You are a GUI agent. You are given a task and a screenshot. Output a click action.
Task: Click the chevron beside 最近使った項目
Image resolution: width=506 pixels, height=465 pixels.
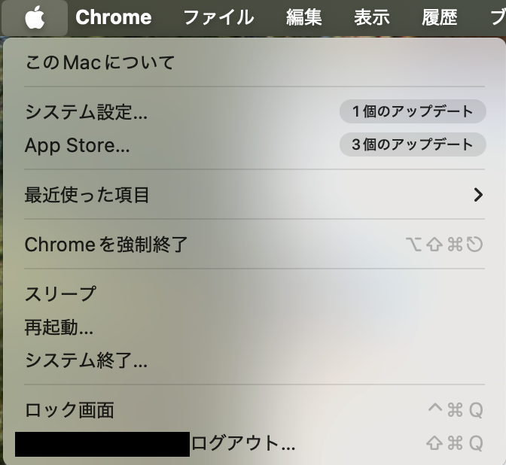click(478, 195)
